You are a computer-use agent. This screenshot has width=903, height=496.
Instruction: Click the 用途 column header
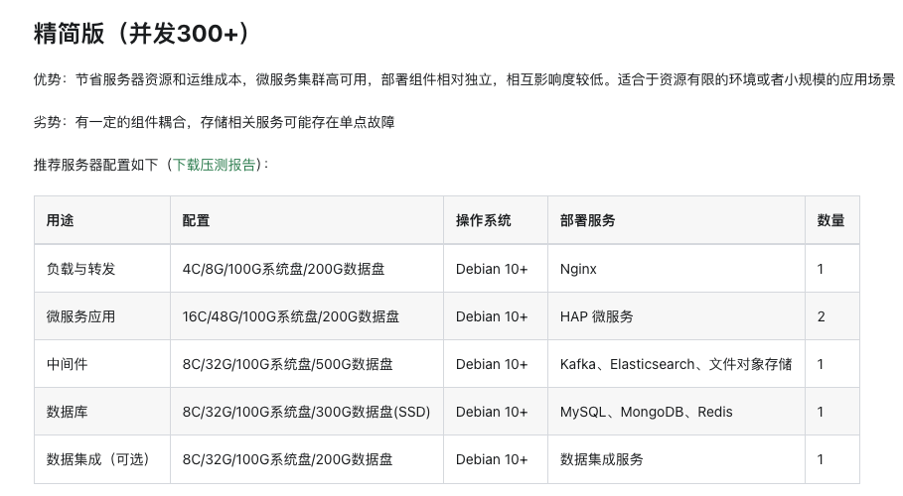[61, 220]
